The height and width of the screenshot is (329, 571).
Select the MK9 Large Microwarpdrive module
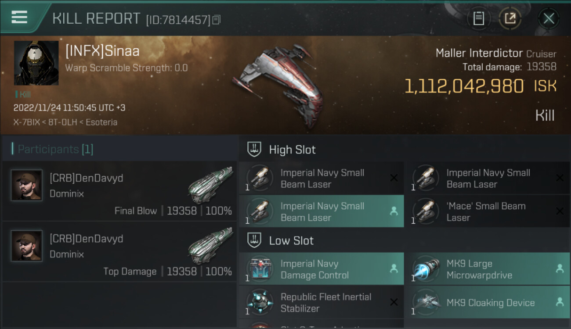(486, 269)
